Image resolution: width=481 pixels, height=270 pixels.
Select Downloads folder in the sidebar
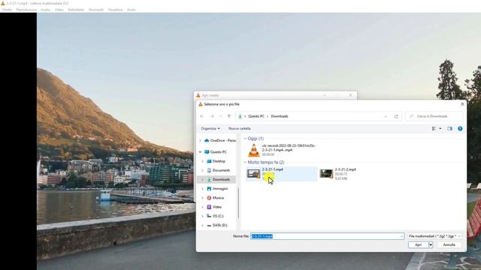point(218,179)
